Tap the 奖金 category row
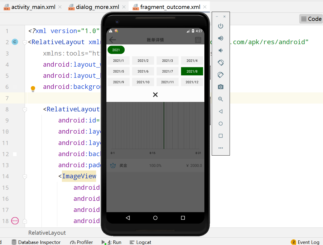This screenshot has height=245, width=323. click(155, 165)
